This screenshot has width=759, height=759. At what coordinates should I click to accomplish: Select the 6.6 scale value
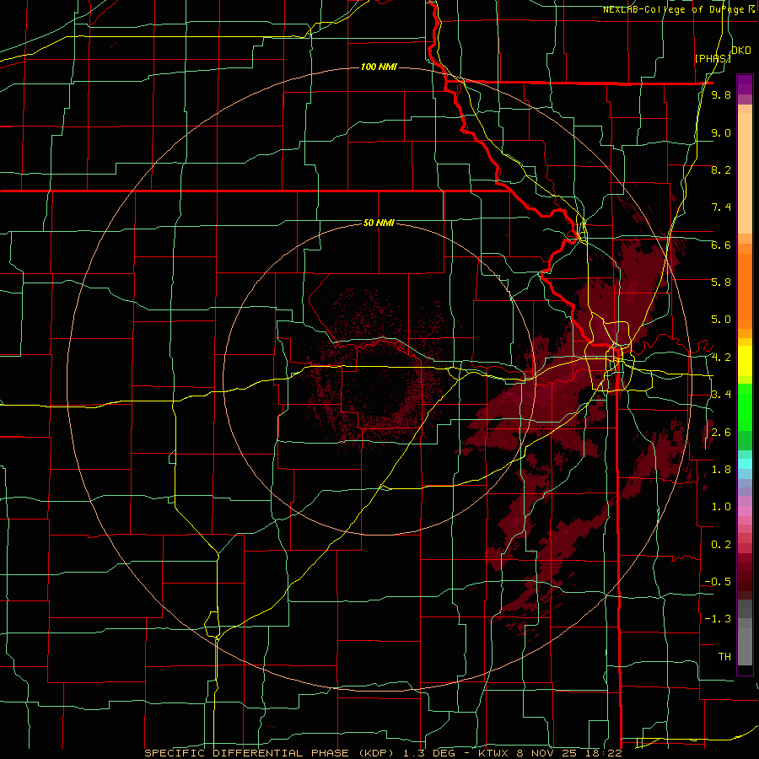[x=721, y=245]
